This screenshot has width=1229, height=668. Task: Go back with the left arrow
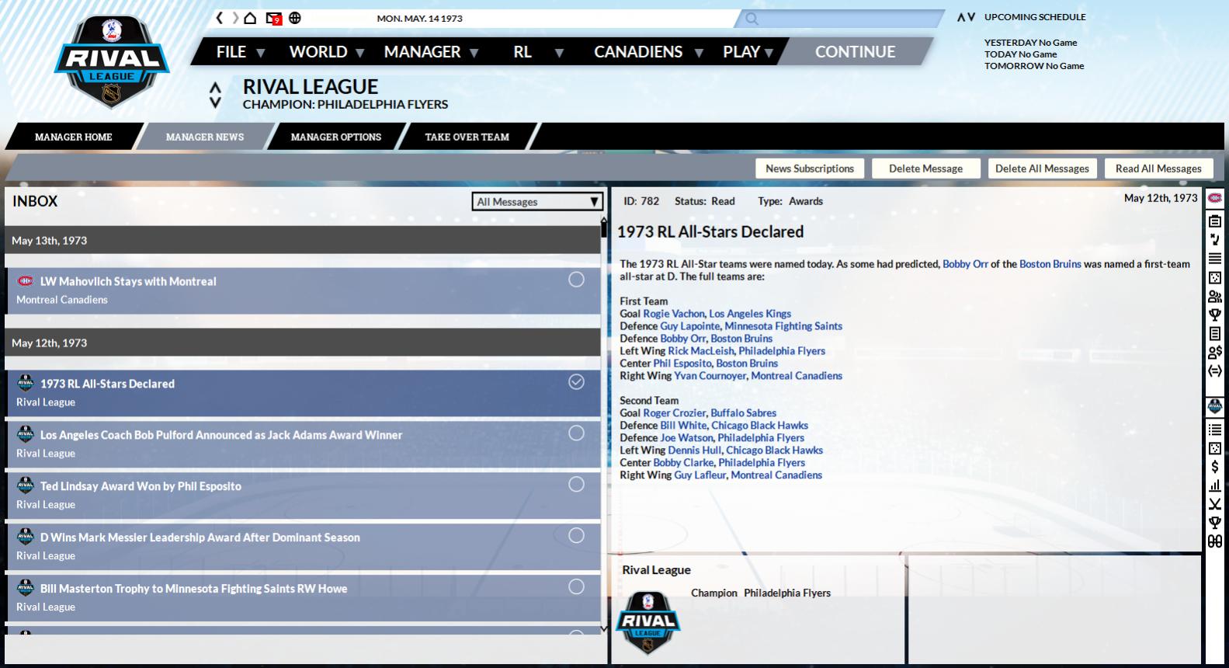pyautogui.click(x=220, y=17)
